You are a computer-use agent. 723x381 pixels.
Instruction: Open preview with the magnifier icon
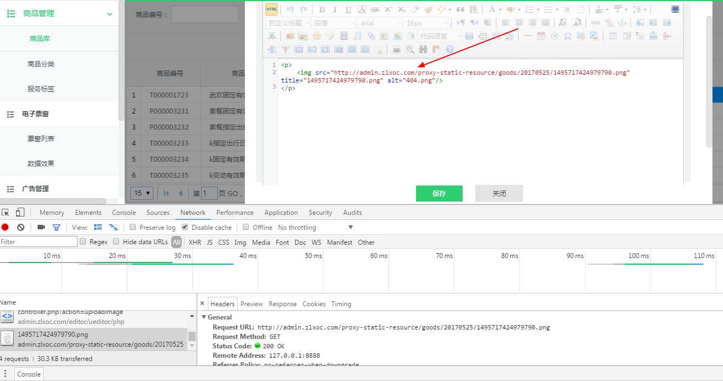pos(410,49)
